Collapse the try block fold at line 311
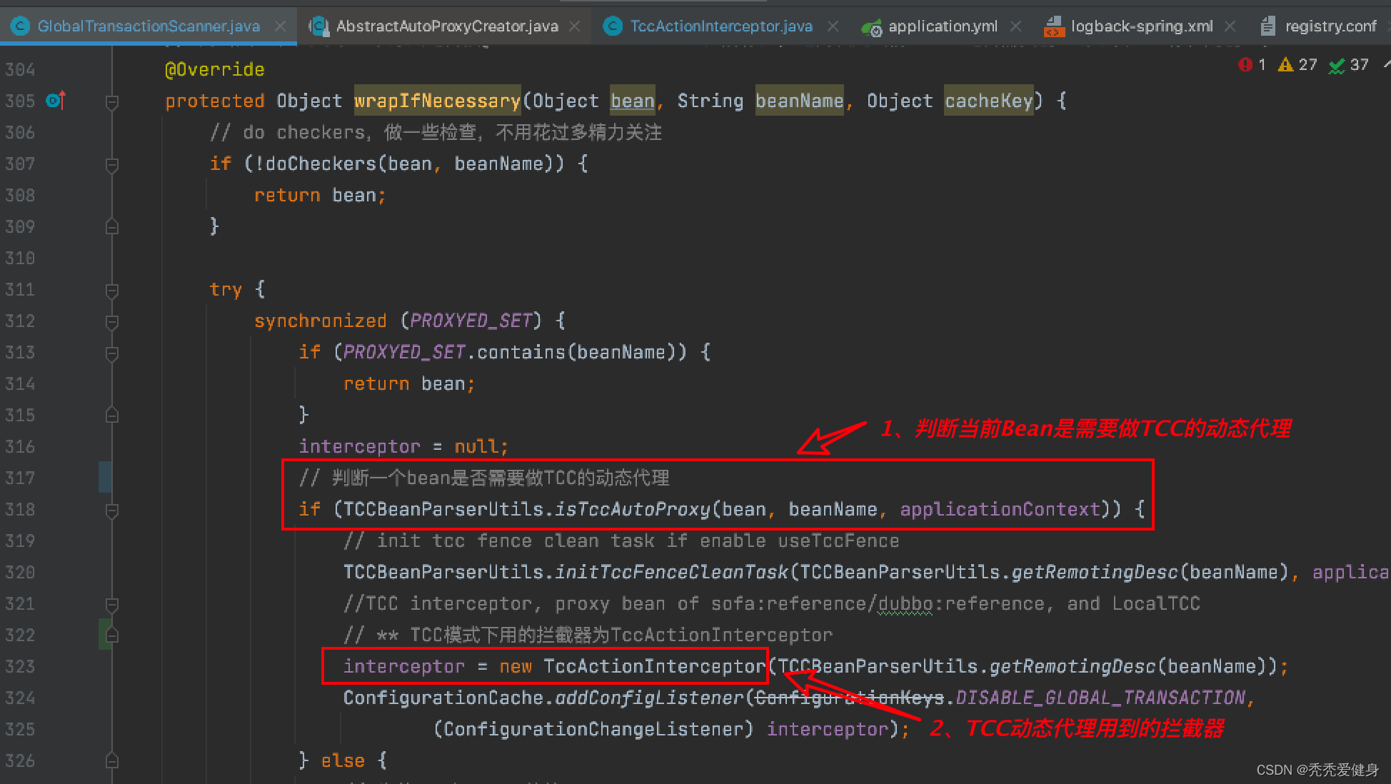The height and width of the screenshot is (784, 1391). (x=112, y=291)
